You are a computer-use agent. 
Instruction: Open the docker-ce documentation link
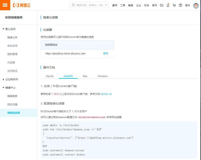click(x=106, y=94)
